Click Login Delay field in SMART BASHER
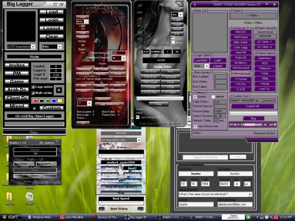 tap(220, 102)
